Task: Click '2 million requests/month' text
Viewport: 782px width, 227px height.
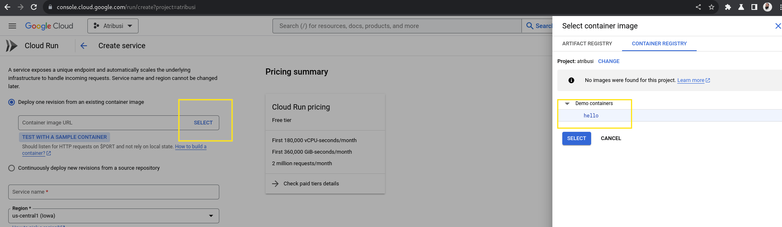Action: coord(302,164)
